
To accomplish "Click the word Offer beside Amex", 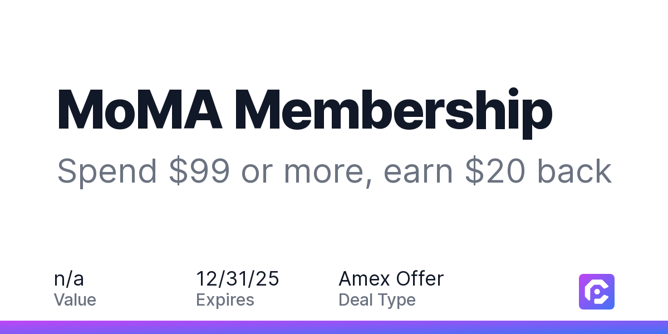I will tap(420, 278).
